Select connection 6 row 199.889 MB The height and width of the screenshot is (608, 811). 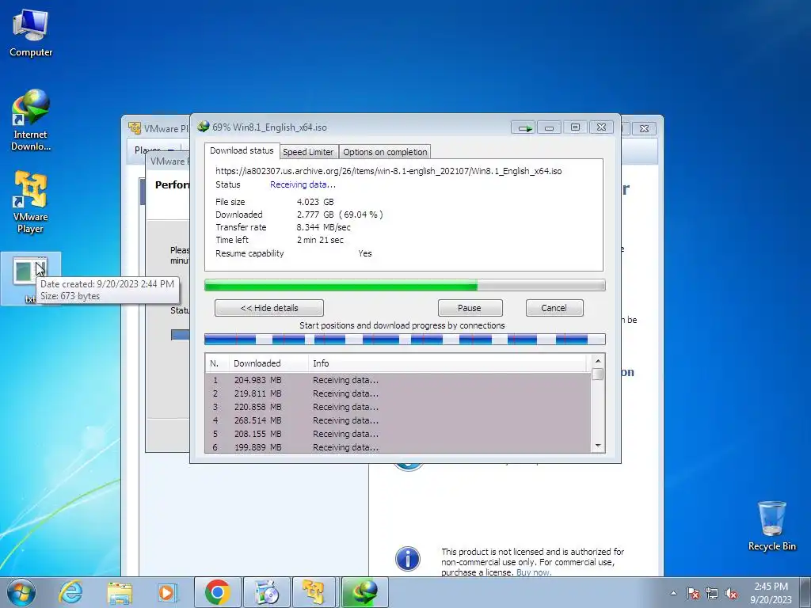tap(398, 447)
